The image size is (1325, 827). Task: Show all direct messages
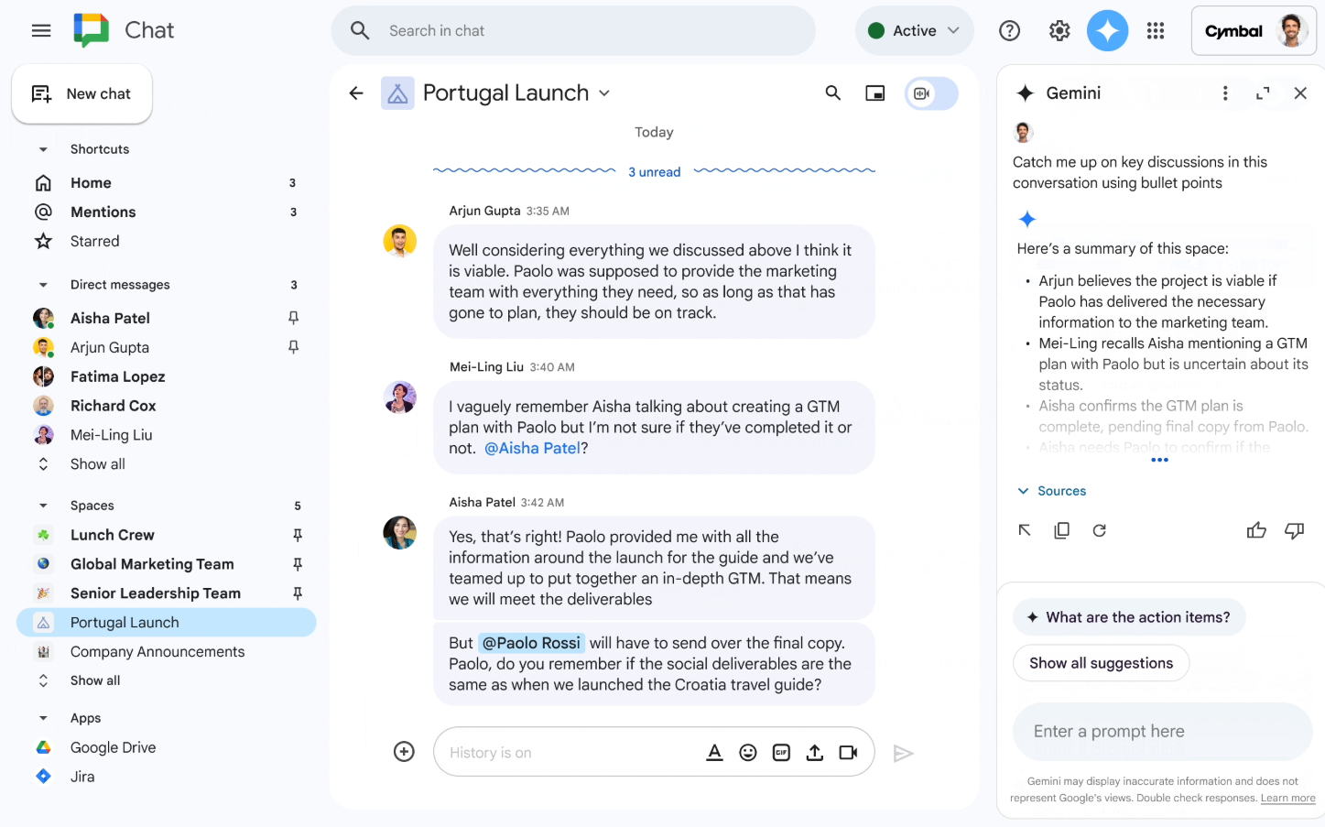[97, 464]
